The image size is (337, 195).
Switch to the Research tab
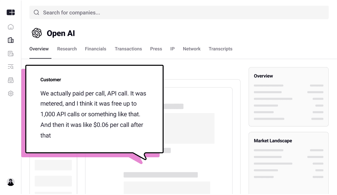pos(67,49)
